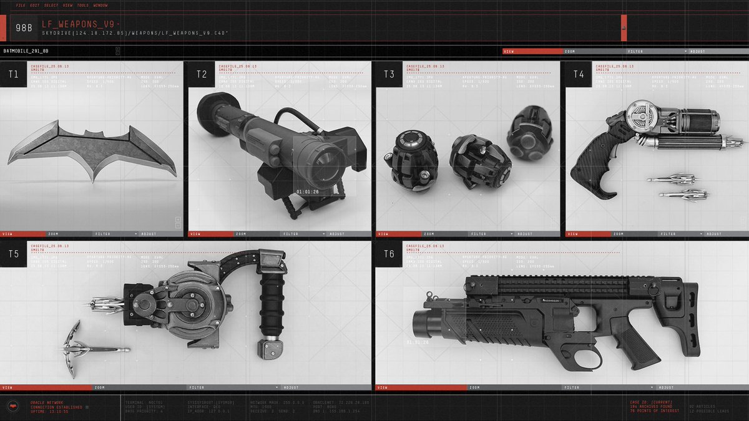
Task: Click CASEFILE_25.08.13 heading in T1 panel
Action: click(50, 65)
